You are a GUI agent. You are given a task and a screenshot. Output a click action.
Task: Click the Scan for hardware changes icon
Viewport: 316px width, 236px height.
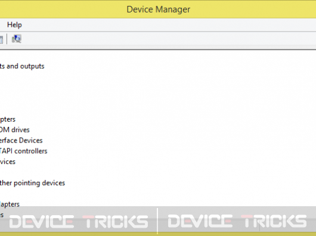(x=17, y=39)
